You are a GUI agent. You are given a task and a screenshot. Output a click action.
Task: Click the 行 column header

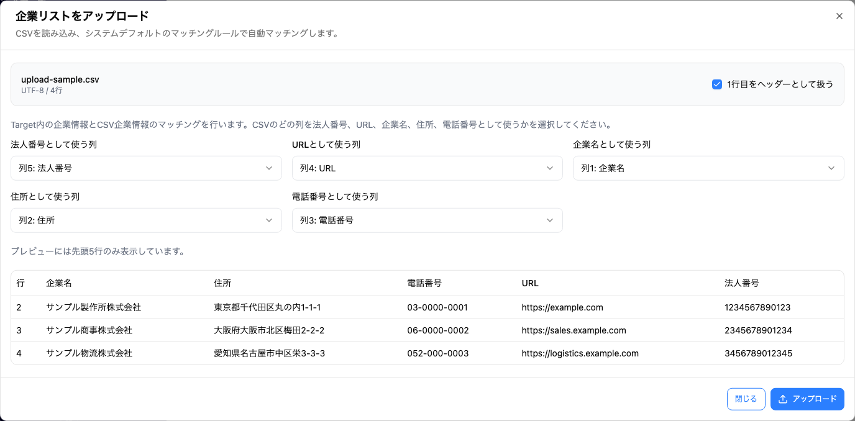coord(21,283)
